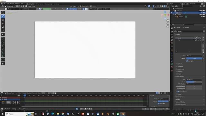Open the Filter by Type dropdown
206x116 pixels.
point(194,84)
